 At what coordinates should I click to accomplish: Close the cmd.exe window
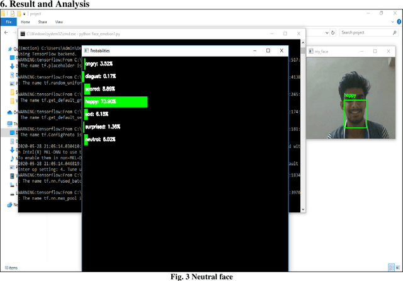point(298,33)
